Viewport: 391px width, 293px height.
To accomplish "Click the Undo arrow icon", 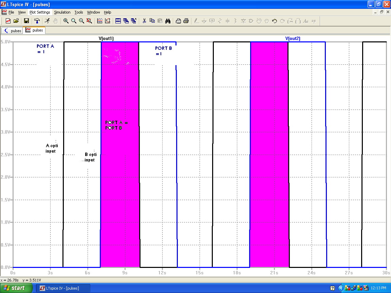I will [x=275, y=21].
